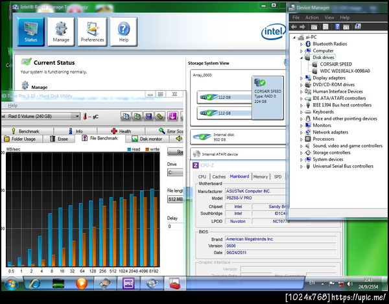Click the purple down-arrow icon in HD Tune
The height and width of the screenshot is (304, 389).
click(172, 116)
